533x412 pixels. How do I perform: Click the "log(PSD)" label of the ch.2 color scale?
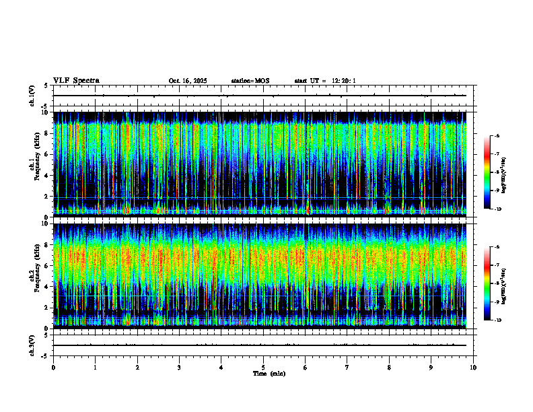(x=504, y=286)
